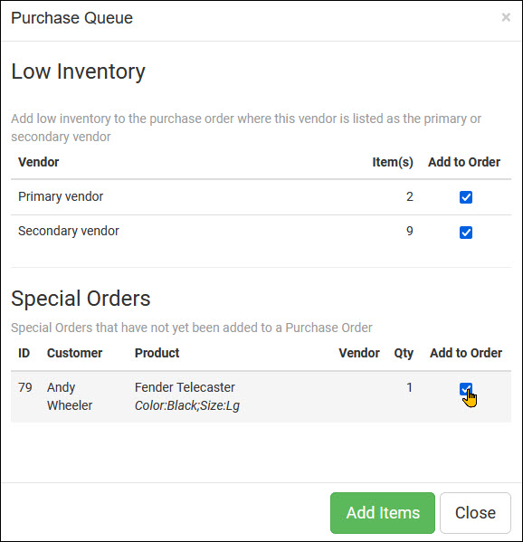Click the Item(s) column header
Viewport: 523px width, 542px height.
pos(393,162)
